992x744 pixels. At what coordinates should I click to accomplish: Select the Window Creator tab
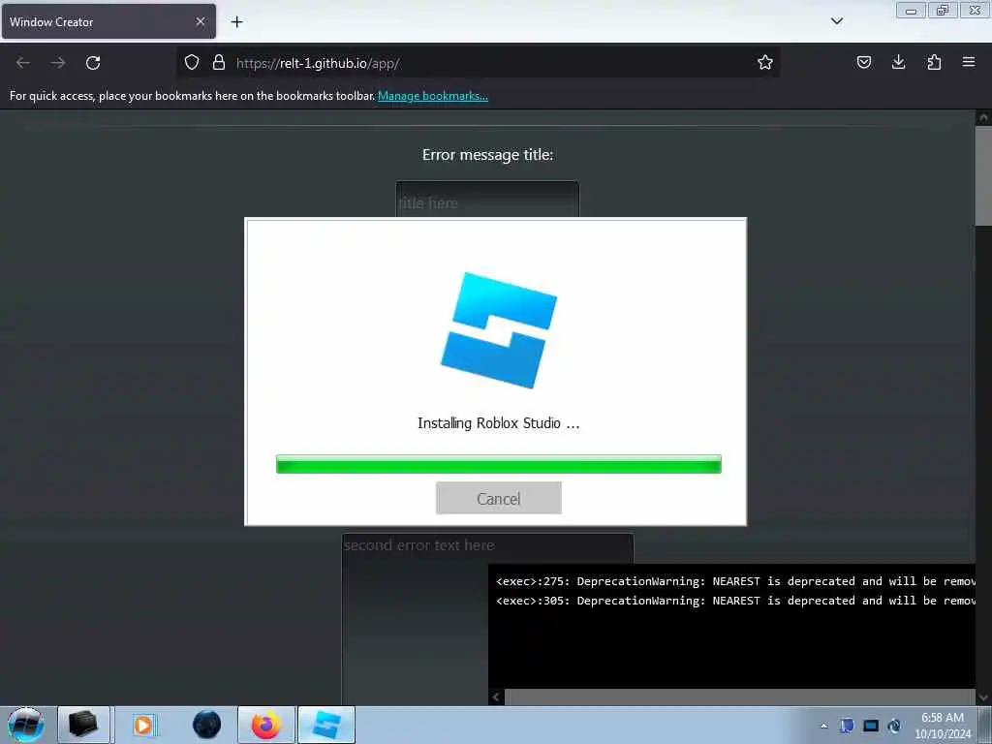pos(108,21)
